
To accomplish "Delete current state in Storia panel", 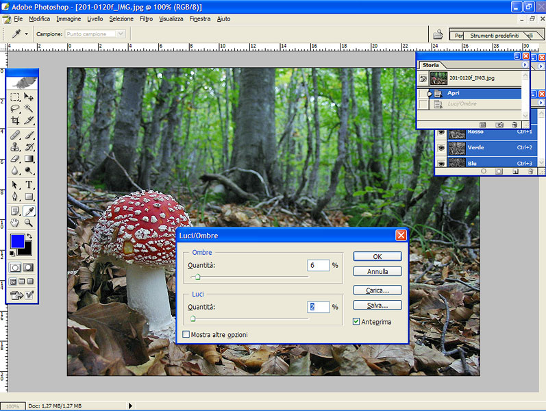I will click(x=514, y=125).
